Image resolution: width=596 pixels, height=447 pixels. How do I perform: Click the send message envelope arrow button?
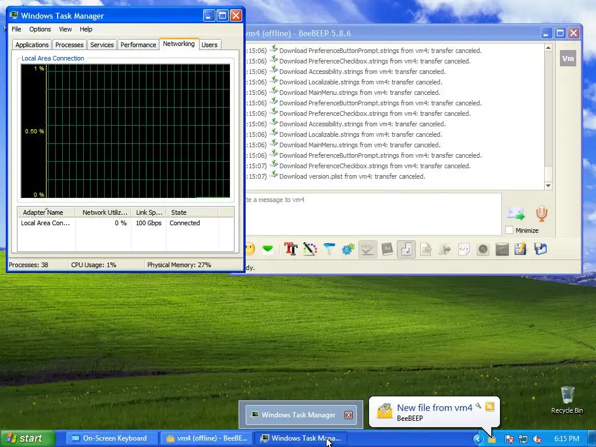click(516, 214)
